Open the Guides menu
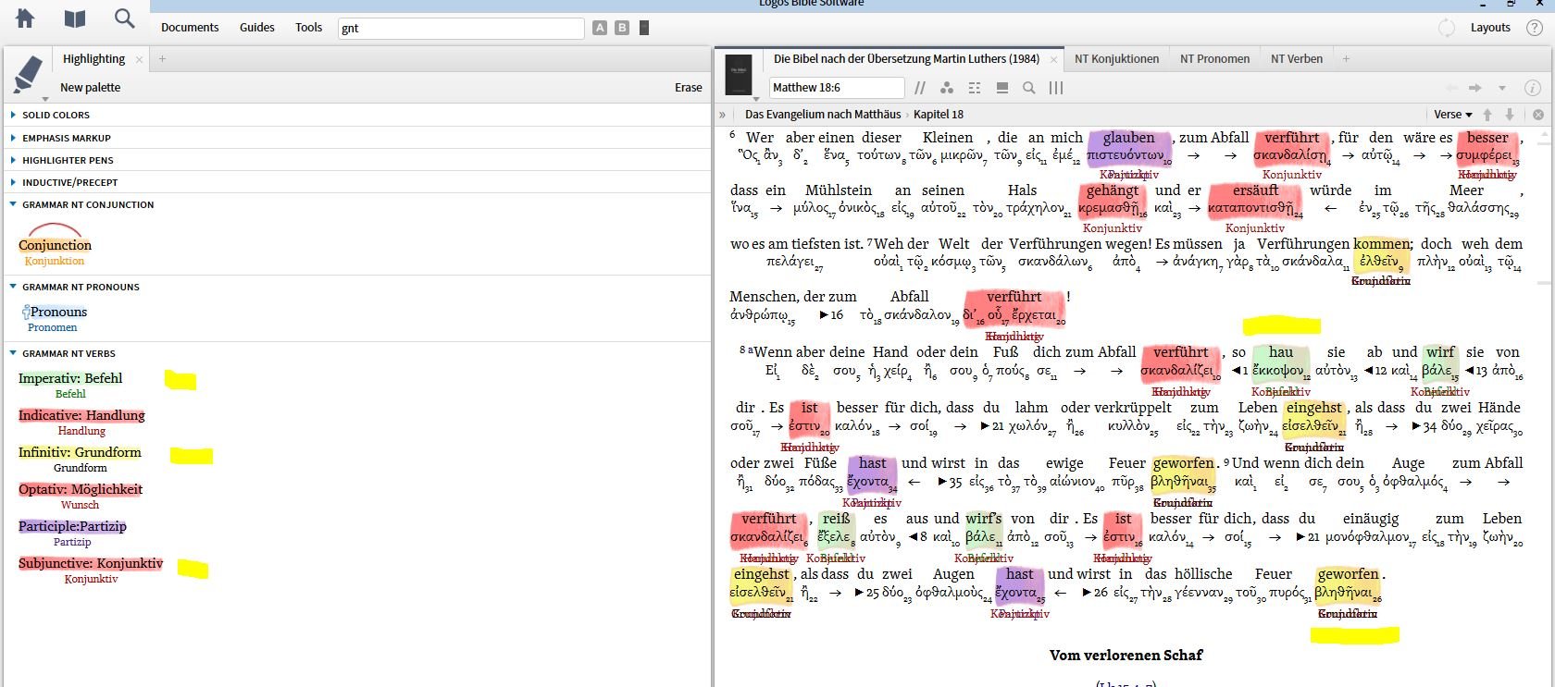The image size is (1555, 687). (257, 28)
